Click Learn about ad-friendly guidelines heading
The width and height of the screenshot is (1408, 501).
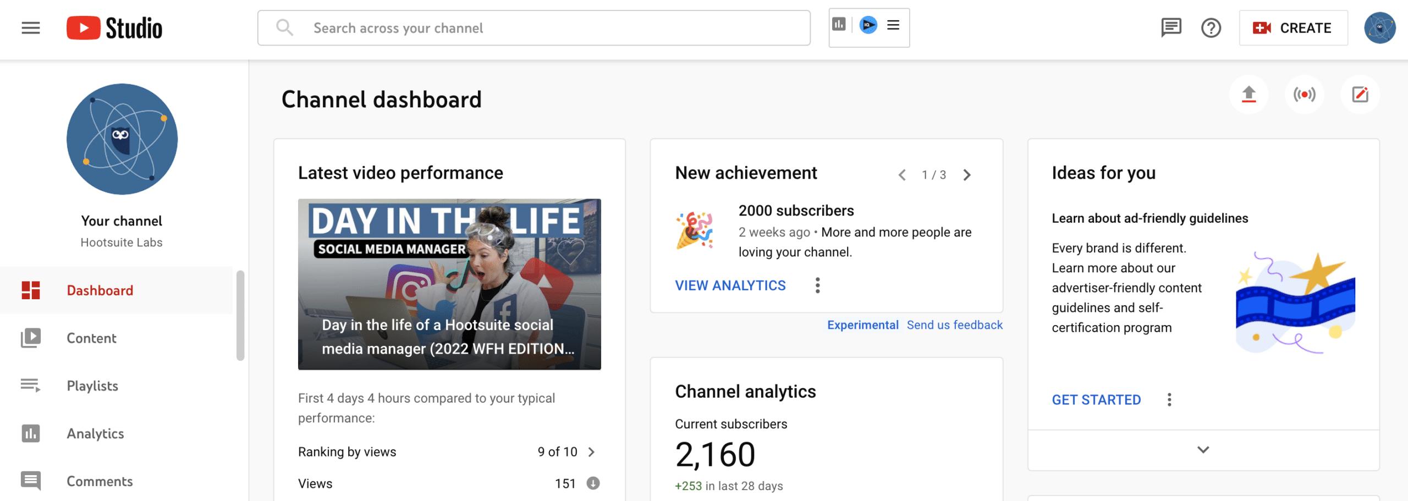click(x=1150, y=218)
